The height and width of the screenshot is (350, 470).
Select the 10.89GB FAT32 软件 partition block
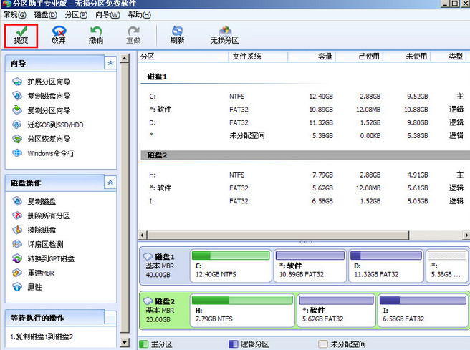click(310, 266)
